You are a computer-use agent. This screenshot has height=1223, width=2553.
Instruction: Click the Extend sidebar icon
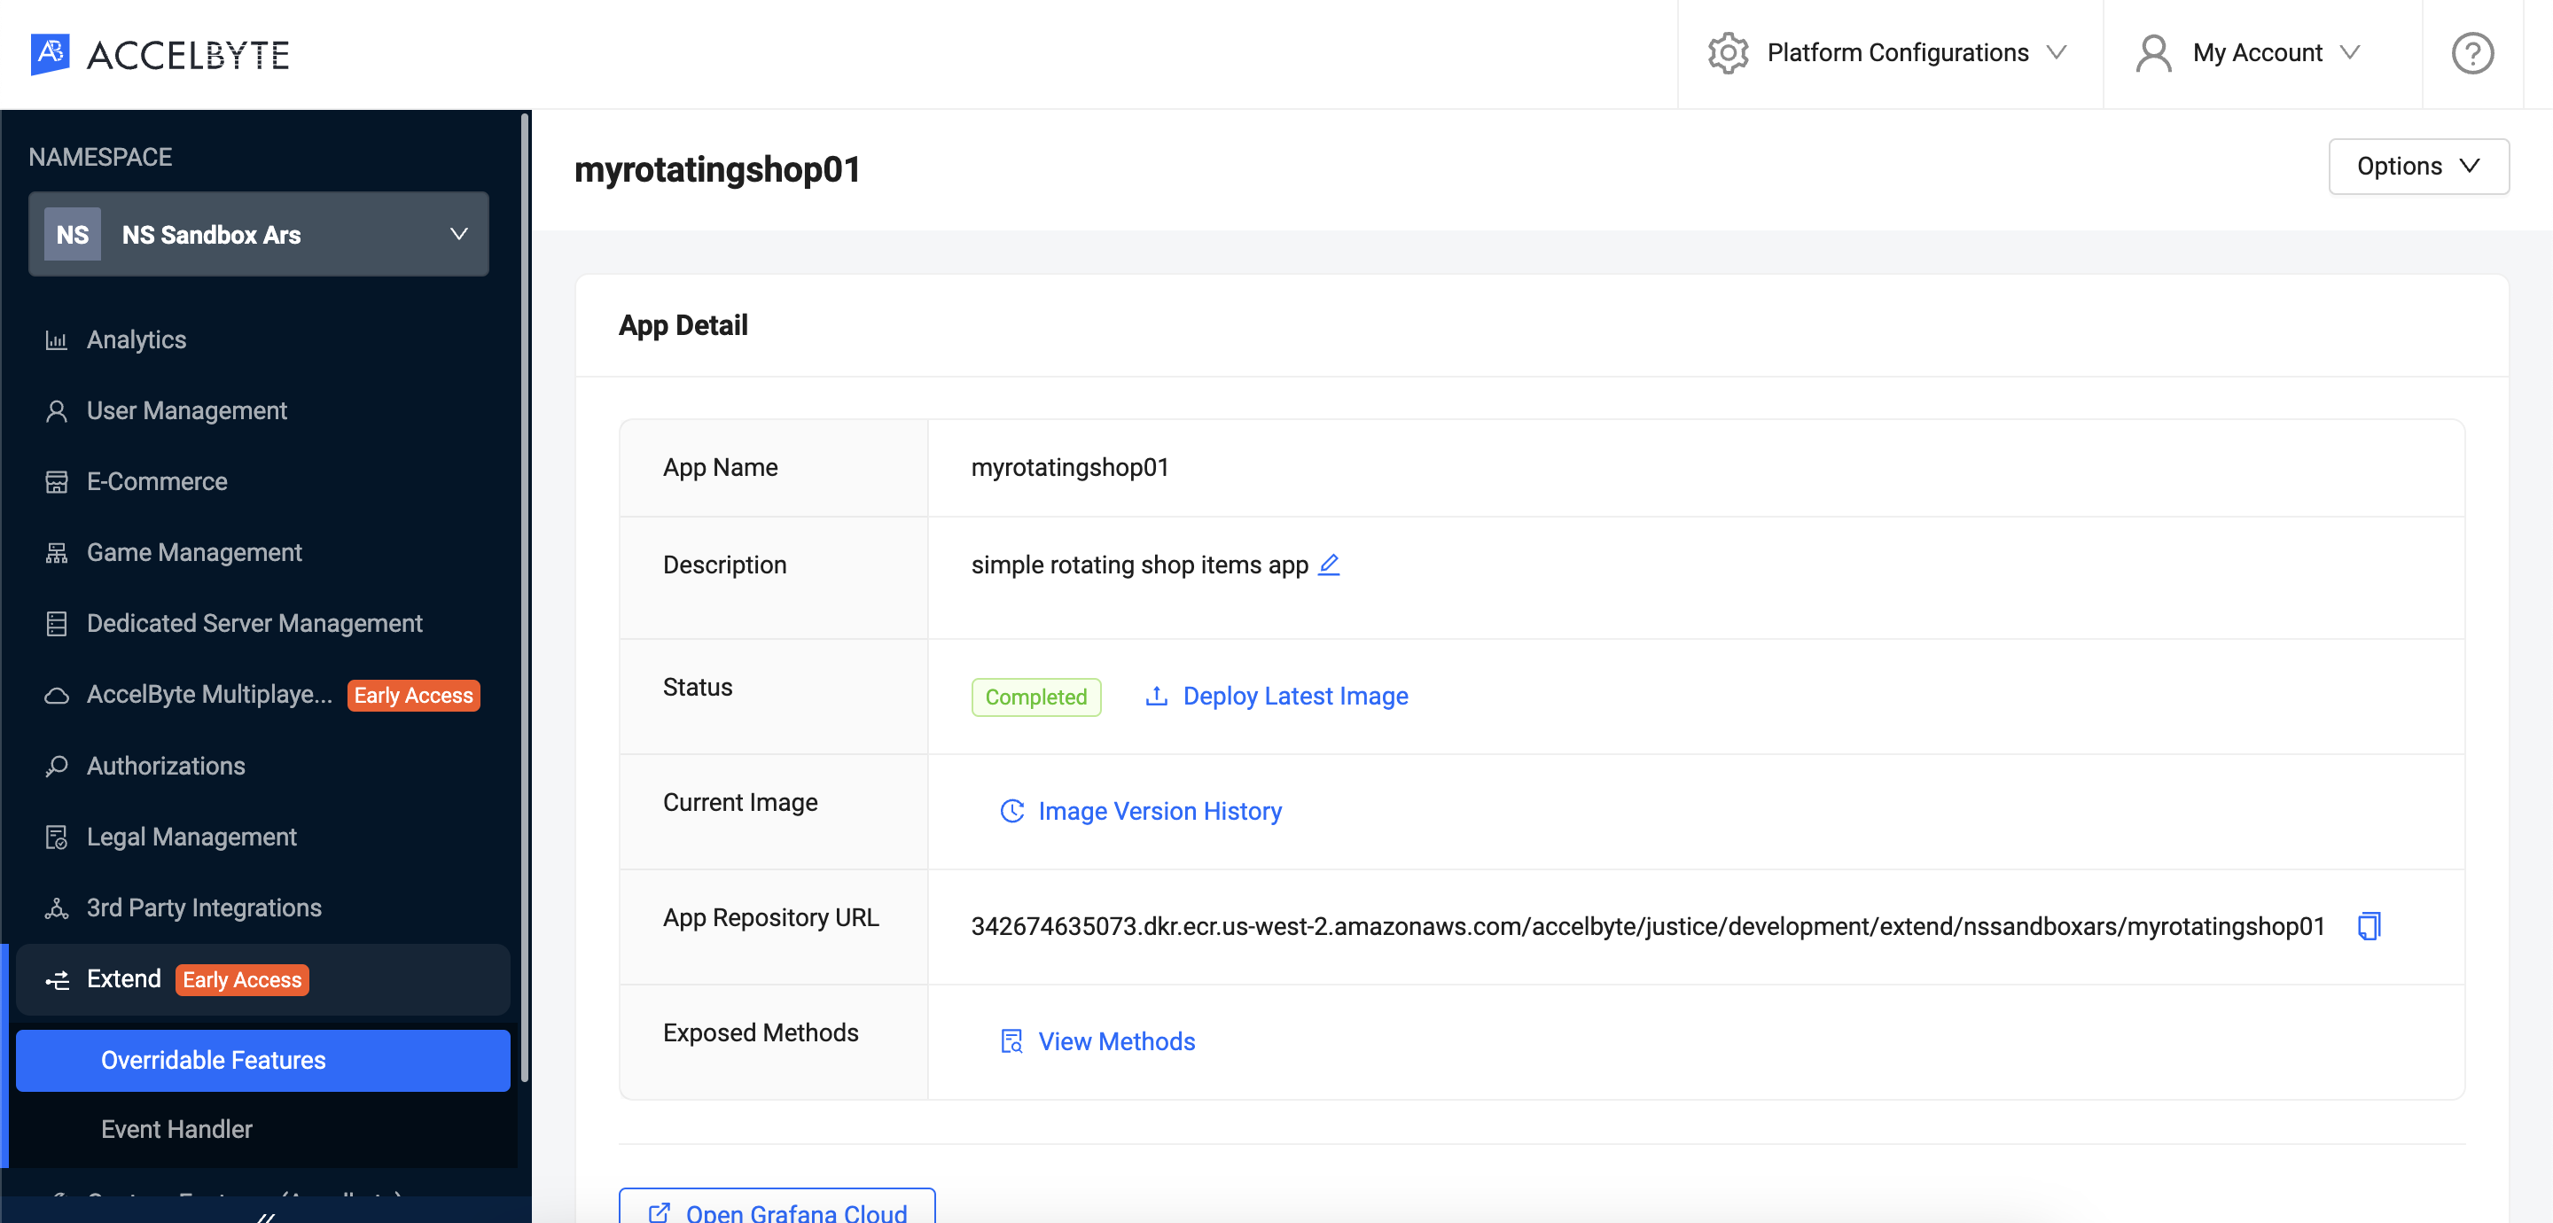[59, 978]
